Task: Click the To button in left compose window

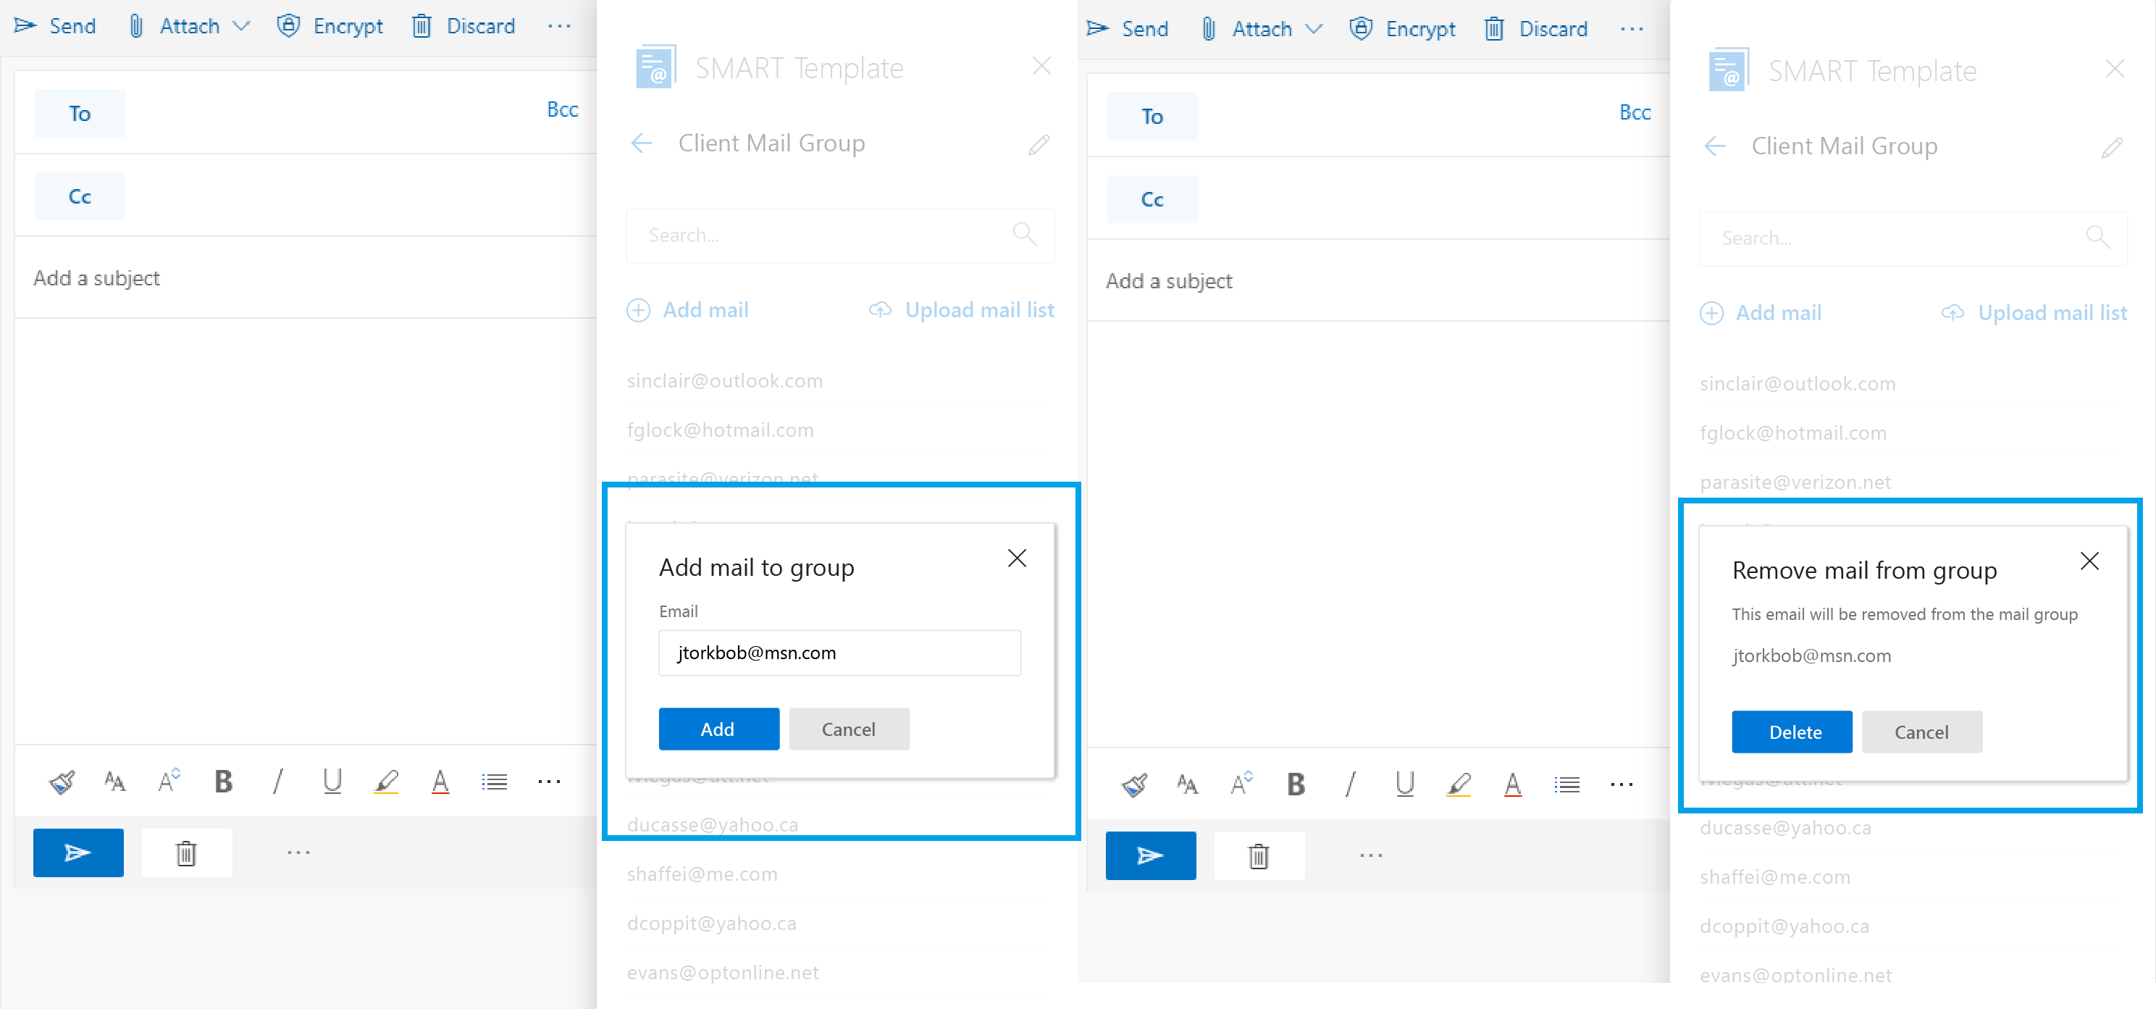Action: tap(80, 113)
